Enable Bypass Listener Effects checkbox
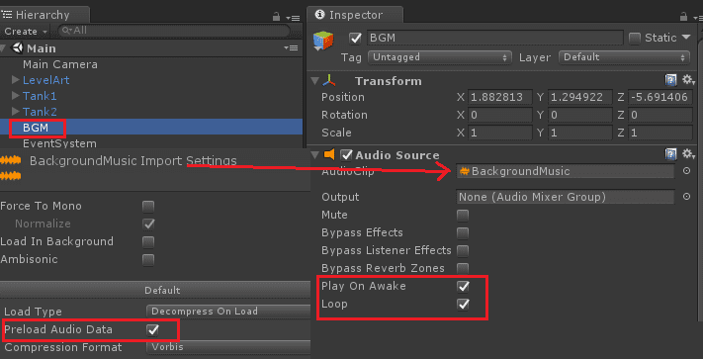 463,250
